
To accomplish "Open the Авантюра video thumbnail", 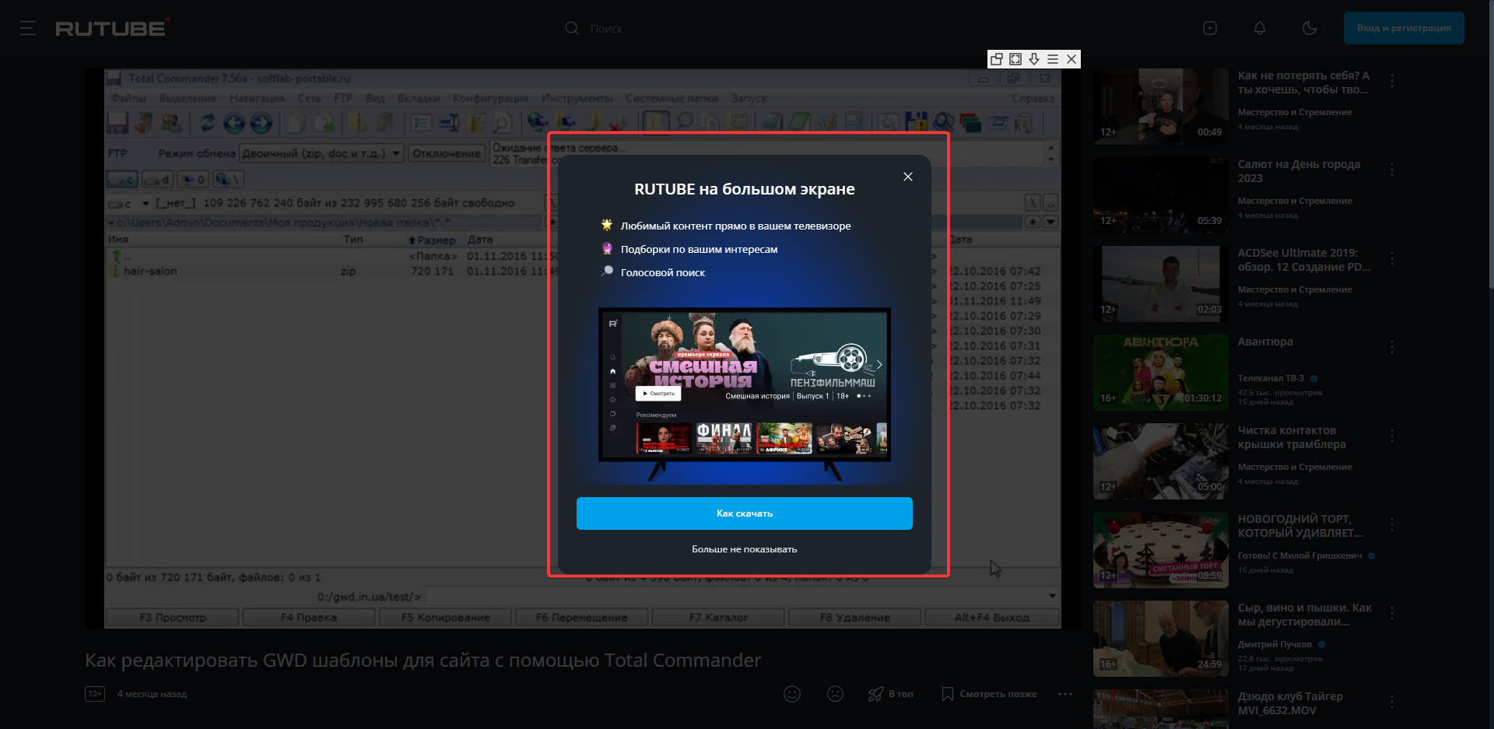I will (1160, 373).
